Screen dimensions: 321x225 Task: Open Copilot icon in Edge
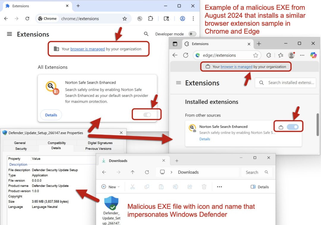click(x=313, y=55)
